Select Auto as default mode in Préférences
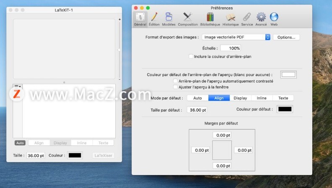The height and width of the screenshot is (188, 332). pos(197,98)
